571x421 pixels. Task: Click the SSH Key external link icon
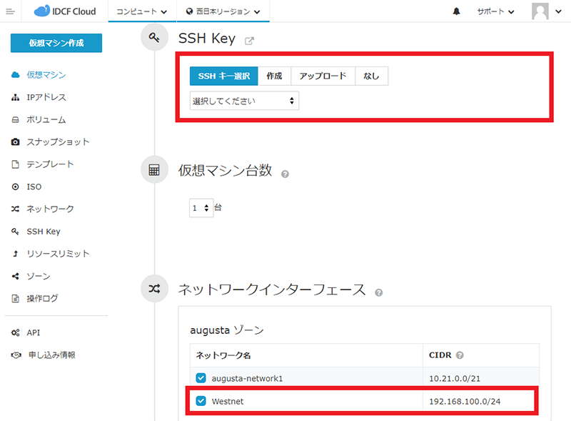(249, 41)
